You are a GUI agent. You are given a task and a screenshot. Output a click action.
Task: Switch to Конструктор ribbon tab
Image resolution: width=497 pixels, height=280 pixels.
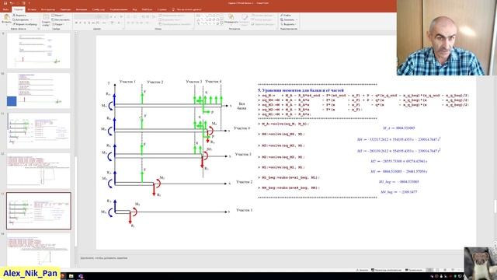(48, 9)
